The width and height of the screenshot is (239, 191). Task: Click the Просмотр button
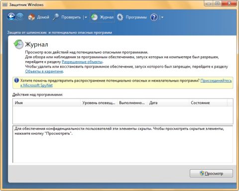coord(211,174)
